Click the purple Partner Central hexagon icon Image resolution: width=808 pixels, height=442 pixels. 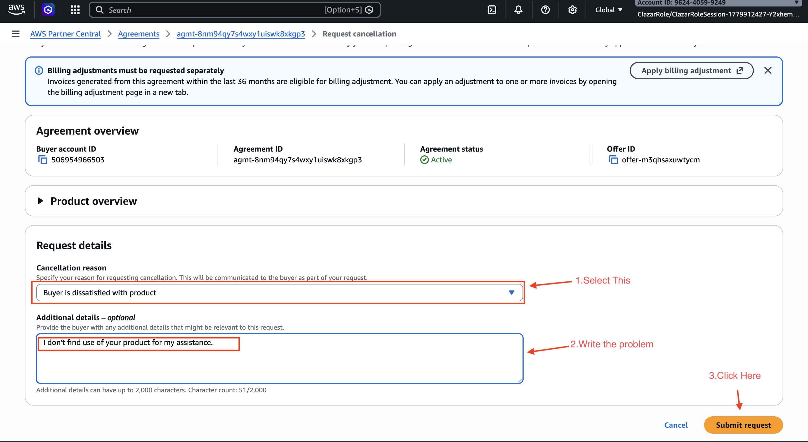click(48, 10)
